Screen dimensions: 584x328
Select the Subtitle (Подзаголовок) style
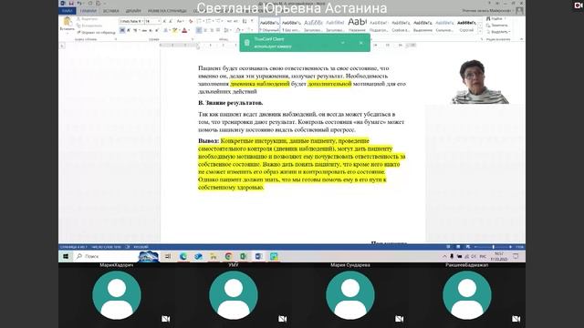click(x=379, y=26)
